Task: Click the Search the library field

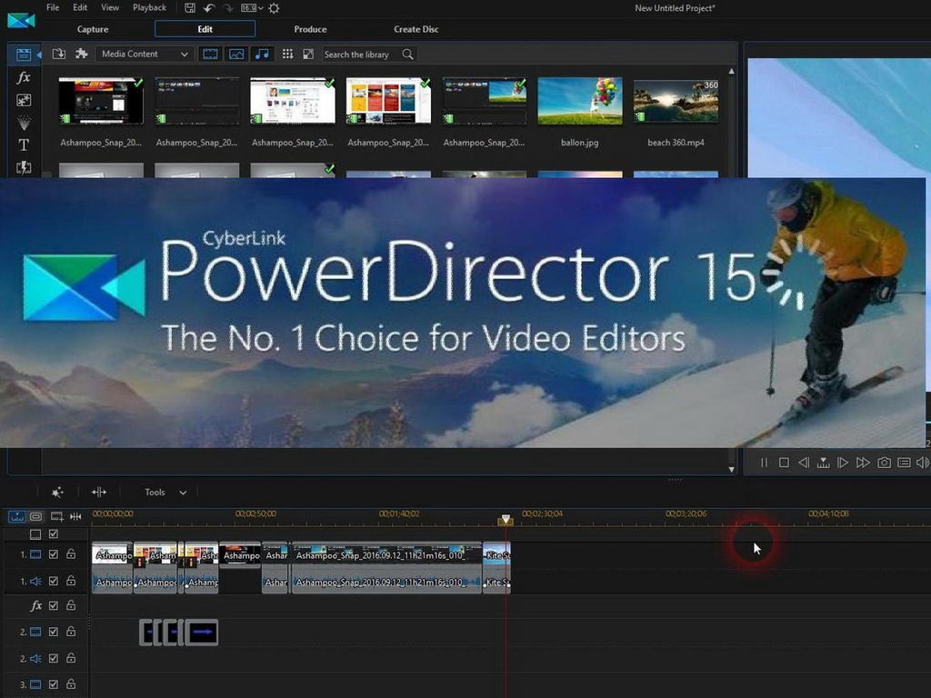Action: 362,54
